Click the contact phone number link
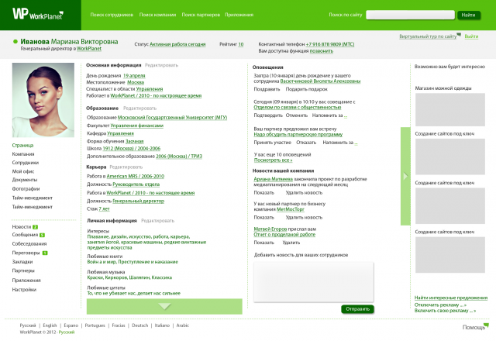This screenshot has height=341, width=496. [x=330, y=44]
